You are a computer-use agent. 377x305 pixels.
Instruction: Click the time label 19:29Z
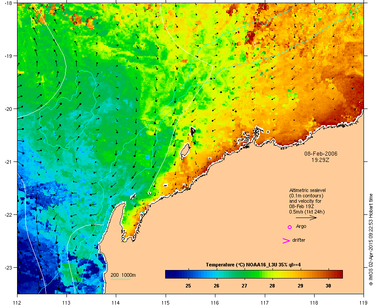pos(320,160)
